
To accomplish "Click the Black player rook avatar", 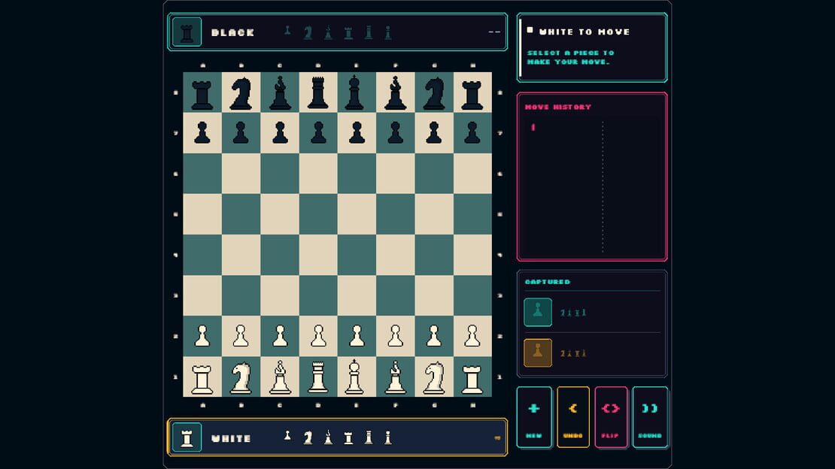I will click(x=187, y=32).
